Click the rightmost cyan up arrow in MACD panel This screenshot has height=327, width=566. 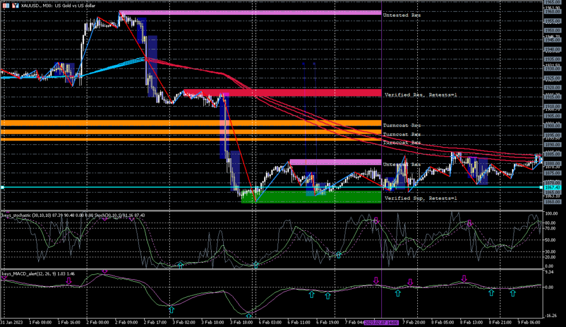512,292
